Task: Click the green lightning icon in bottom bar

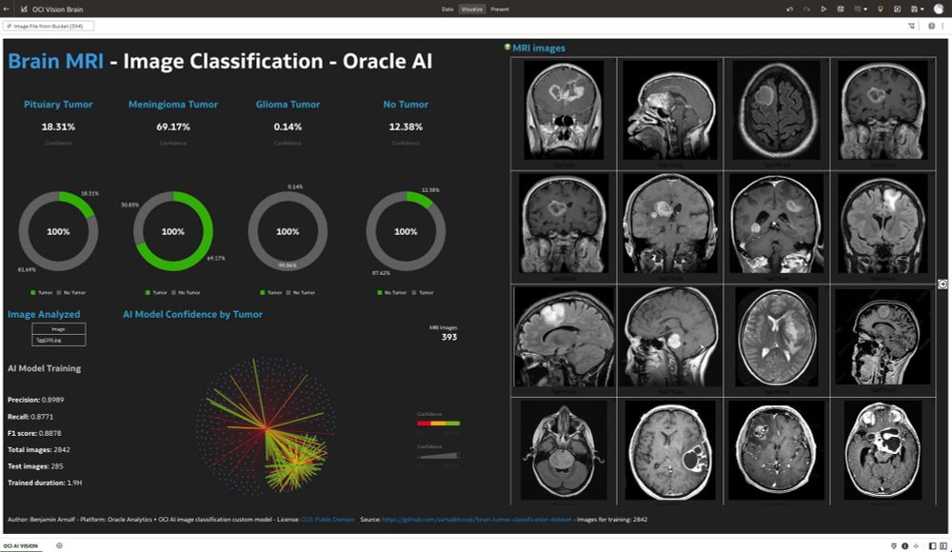Action: coord(916,546)
